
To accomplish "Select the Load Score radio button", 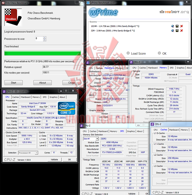I will [x=128, y=53].
